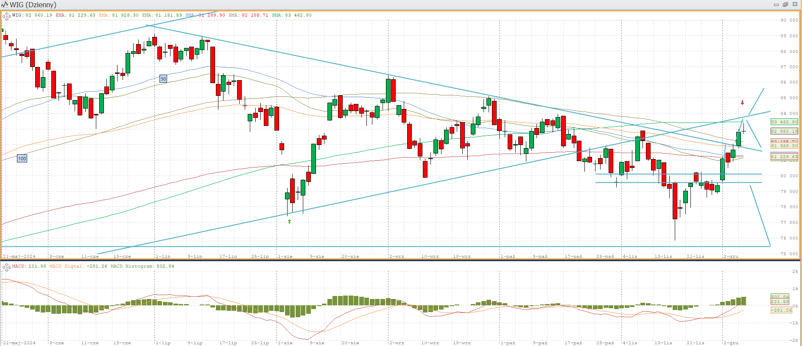Click the 83 462.80 price axis tag
Viewport: 802px width, 346px height.
point(784,122)
